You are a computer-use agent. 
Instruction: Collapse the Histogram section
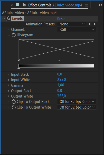pos(9,35)
